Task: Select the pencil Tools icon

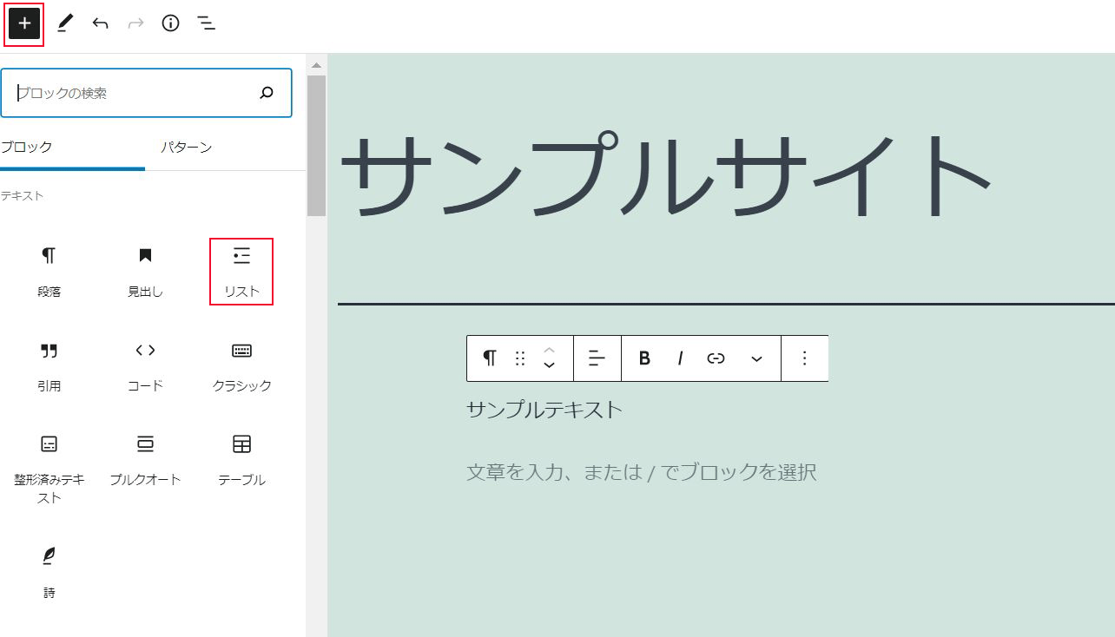Action: [x=65, y=23]
